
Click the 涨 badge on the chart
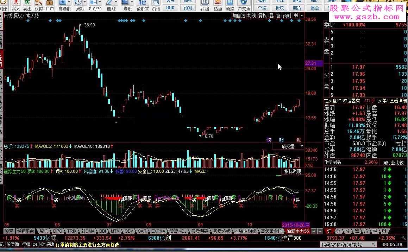(299, 140)
